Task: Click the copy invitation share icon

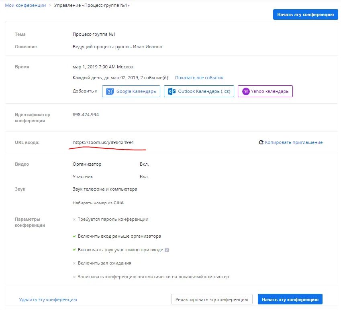Action: [261, 142]
